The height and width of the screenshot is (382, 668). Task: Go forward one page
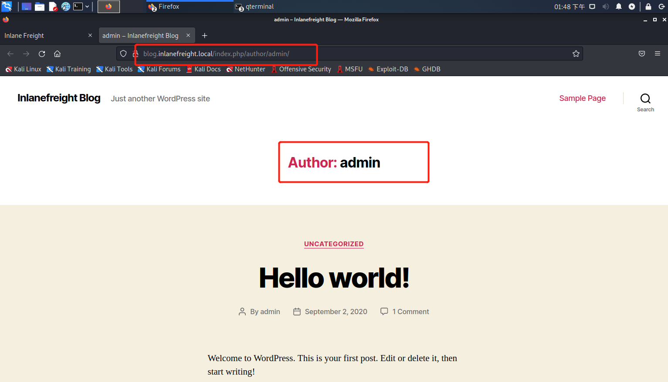(x=26, y=54)
